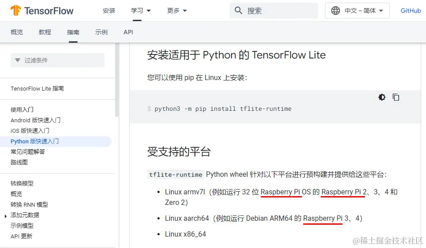The image size is (426, 248).
Task: Open the GitHub link
Action: tap(411, 11)
